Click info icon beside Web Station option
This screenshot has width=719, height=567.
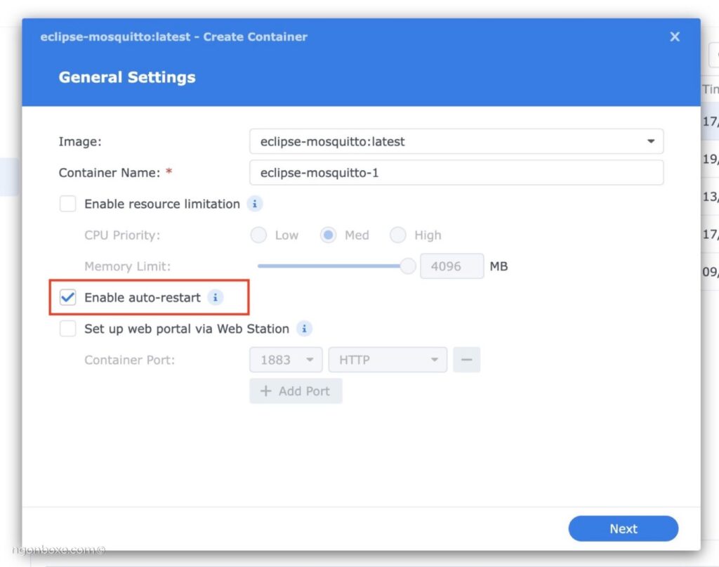point(304,328)
